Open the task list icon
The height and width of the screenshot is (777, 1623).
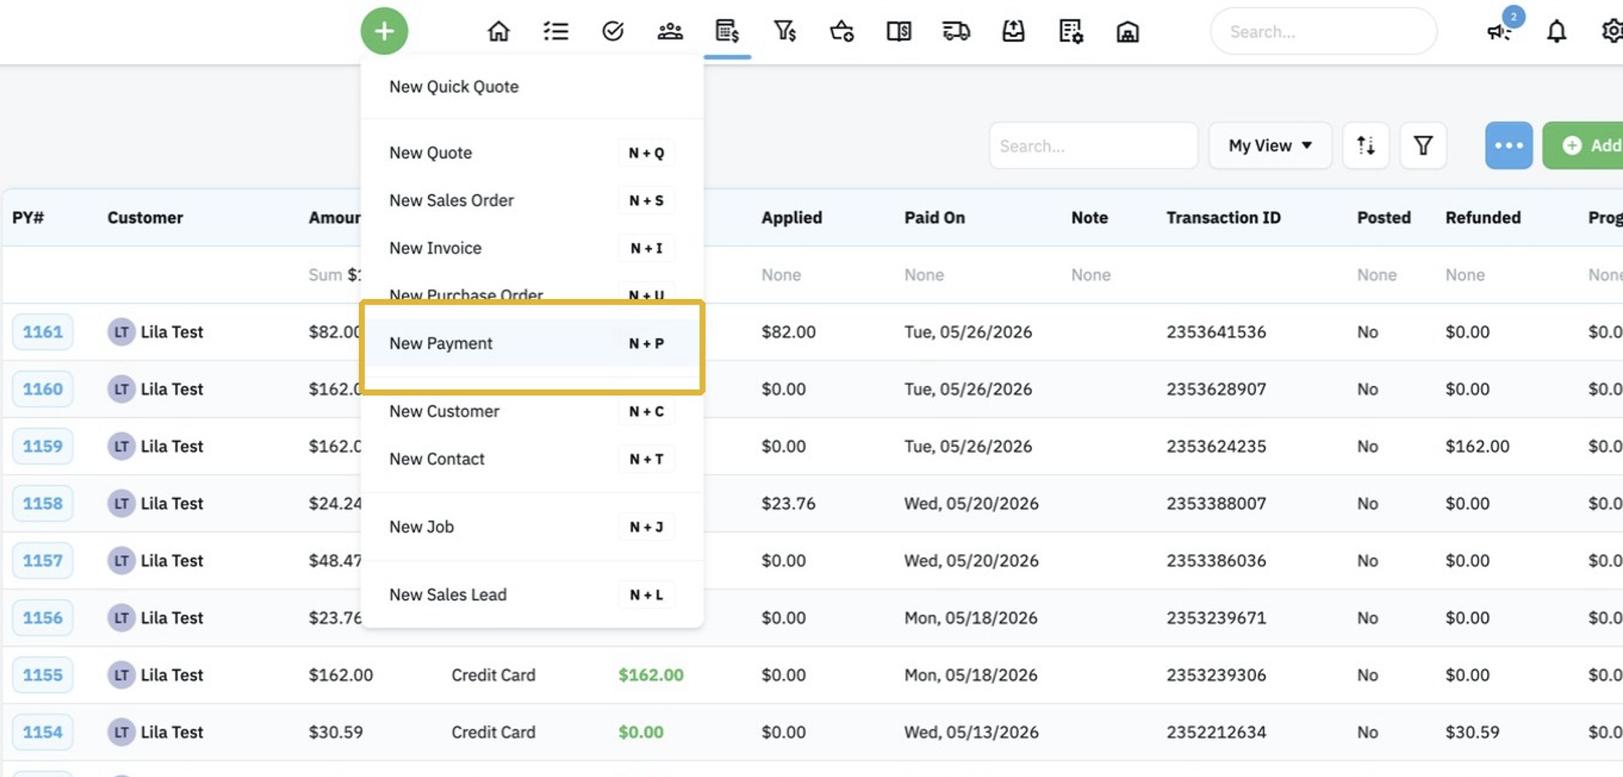tap(556, 31)
